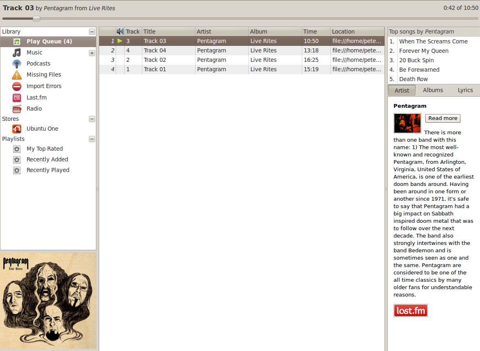Open the Import Errors source label
Image resolution: width=480 pixels, height=351 pixels.
point(44,86)
